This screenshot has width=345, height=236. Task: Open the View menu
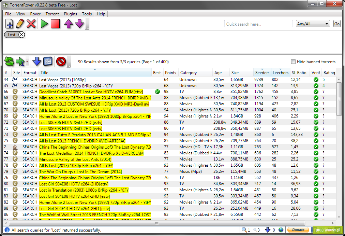point(21,14)
